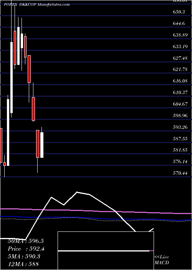Click the 581.85 price axis label
Image resolution: width=192 pixels, height=270 pixels.
180,150
